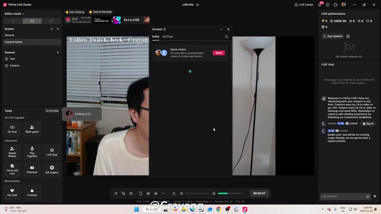Image resolution: width=381 pixels, height=214 pixels.
Task: Open the audio mixer settings
Action: [174, 193]
